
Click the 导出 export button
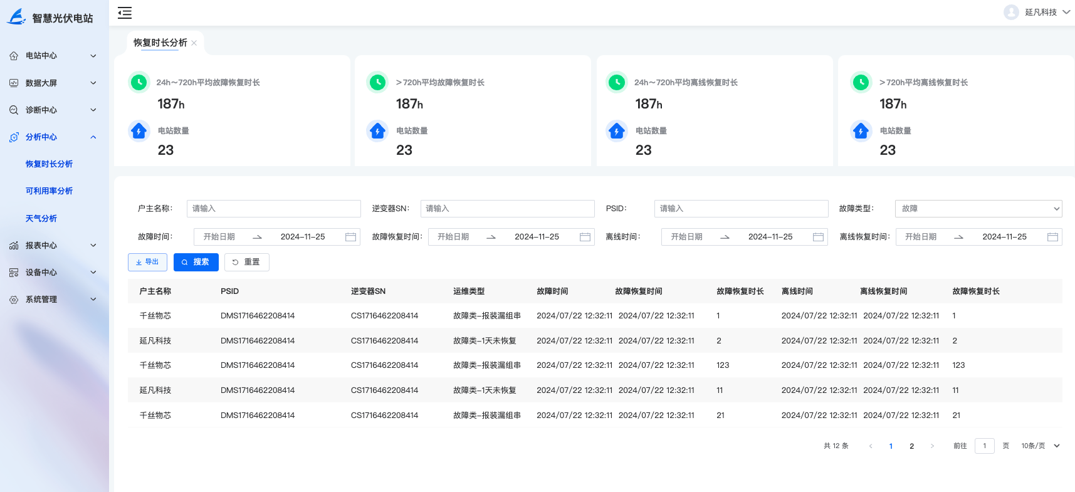coord(147,262)
